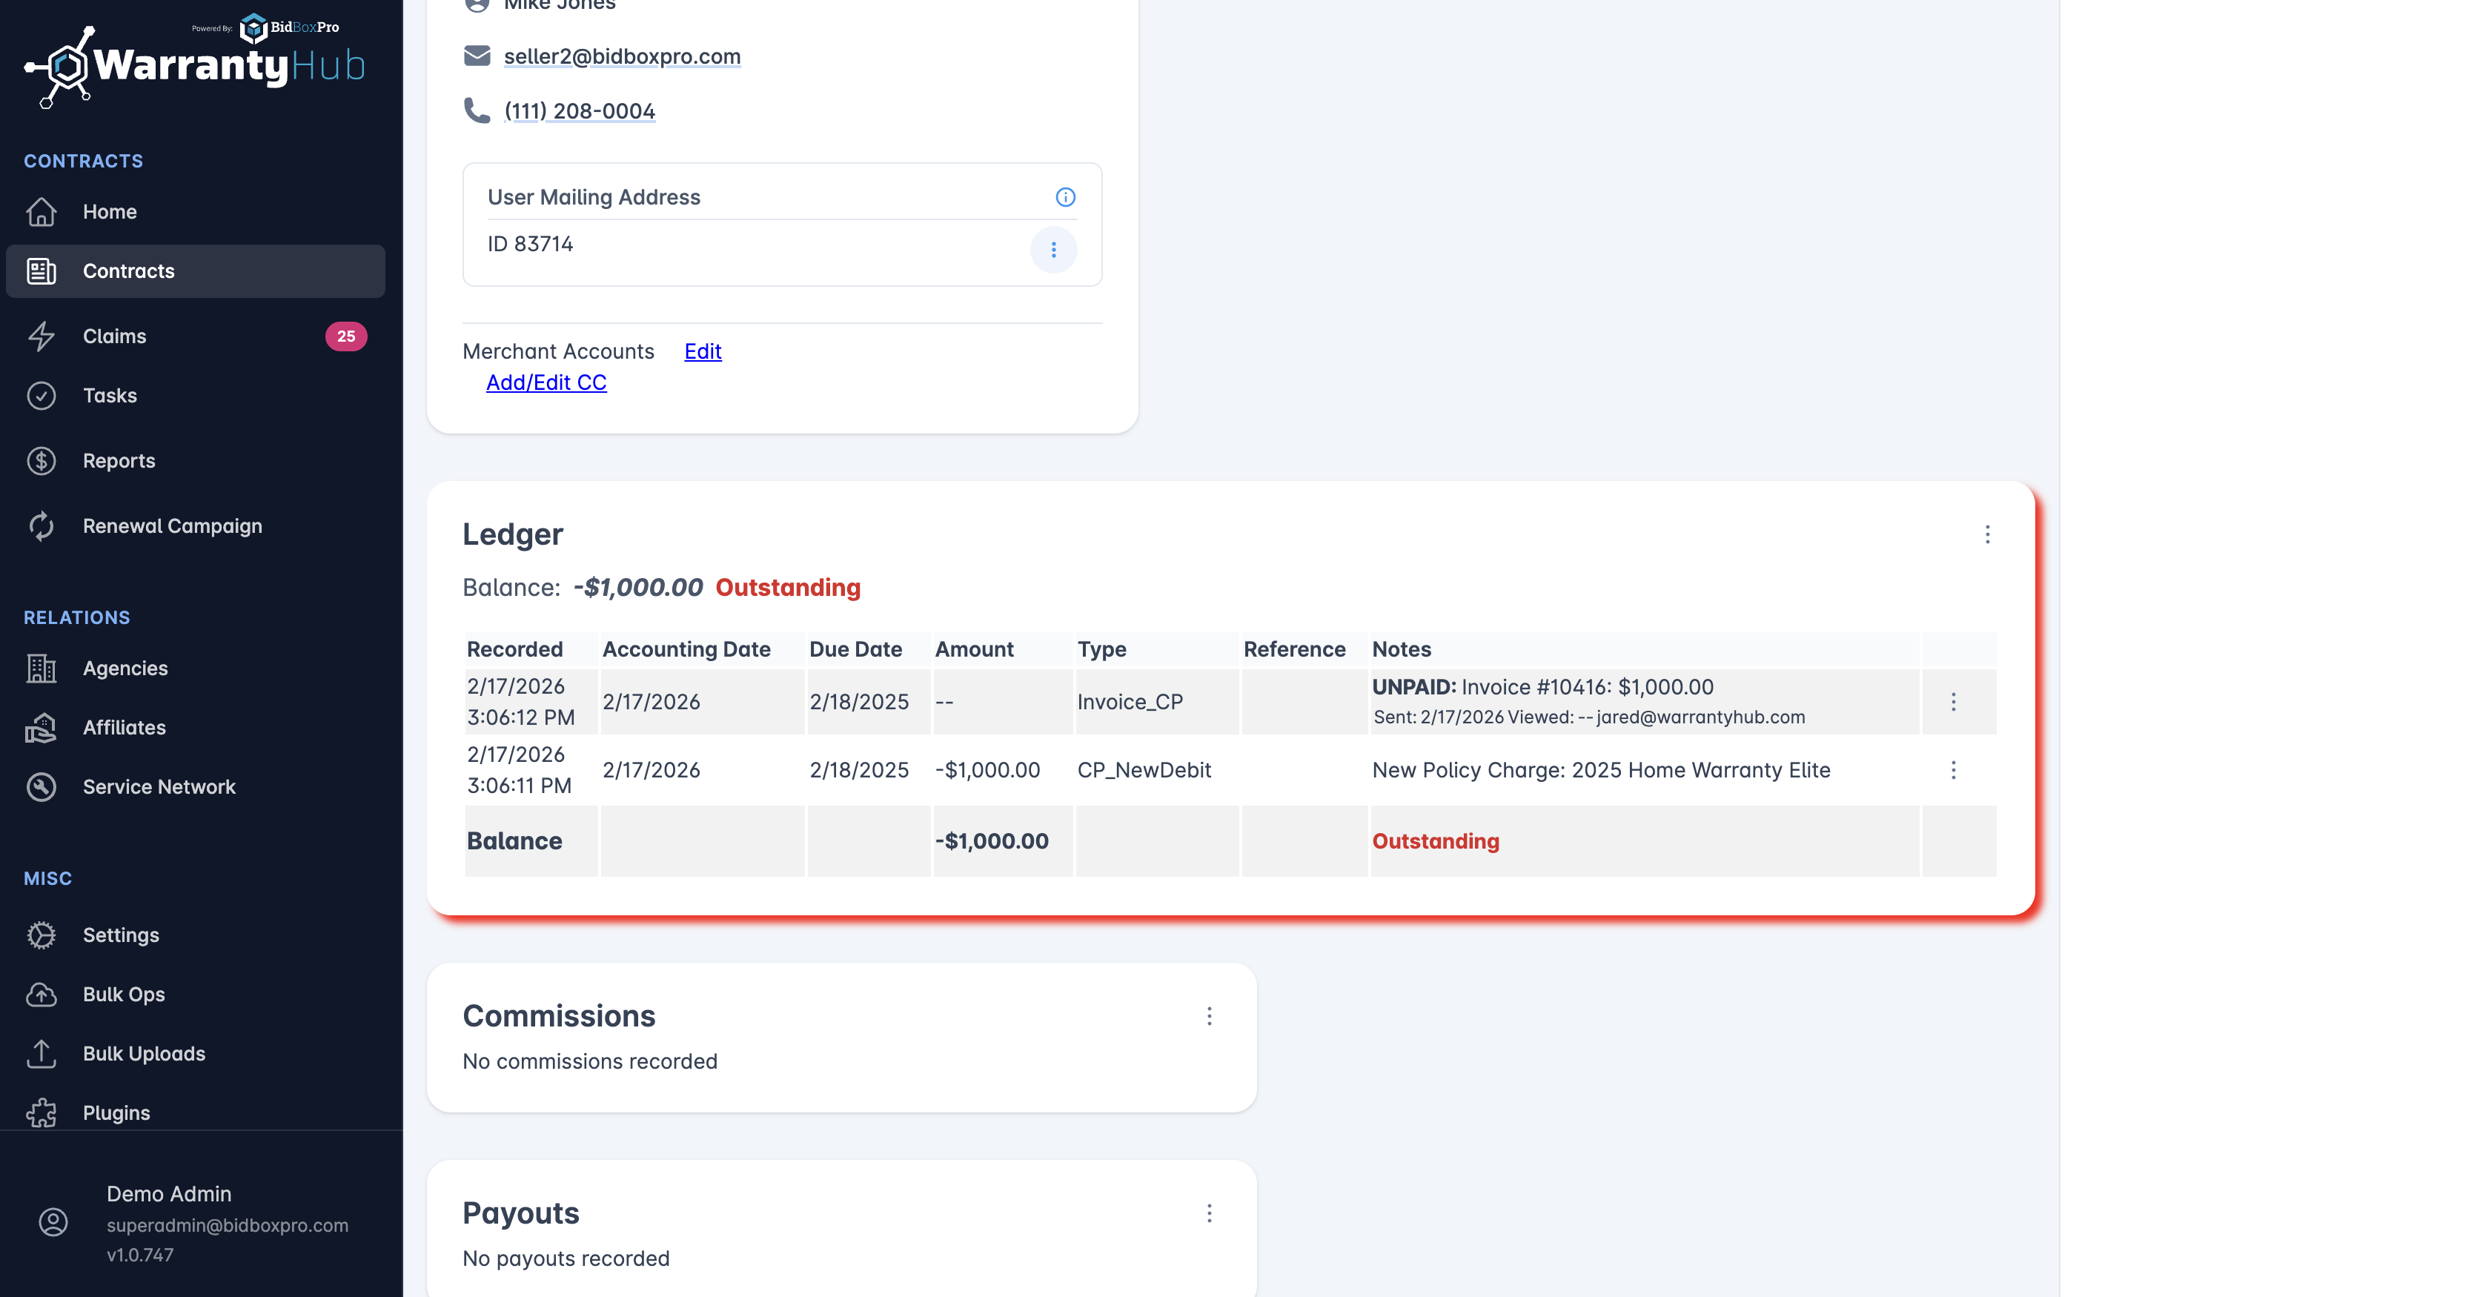Open Commissions card options menu
The width and height of the screenshot is (2480, 1297).
click(x=1209, y=1016)
